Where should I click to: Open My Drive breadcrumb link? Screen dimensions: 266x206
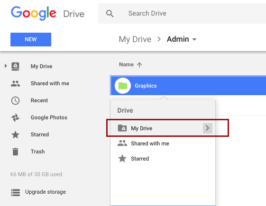pyautogui.click(x=135, y=39)
